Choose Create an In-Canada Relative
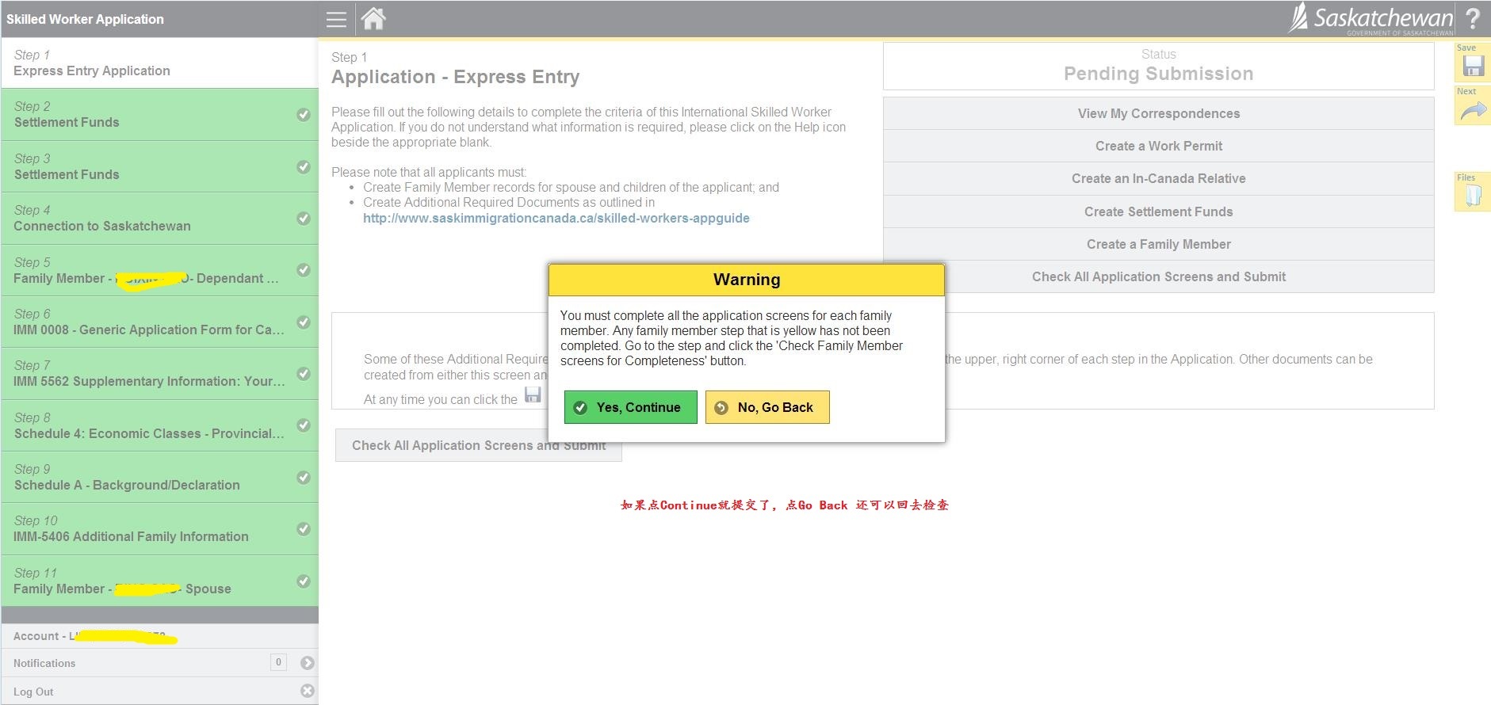This screenshot has height=705, width=1491. 1158,178
